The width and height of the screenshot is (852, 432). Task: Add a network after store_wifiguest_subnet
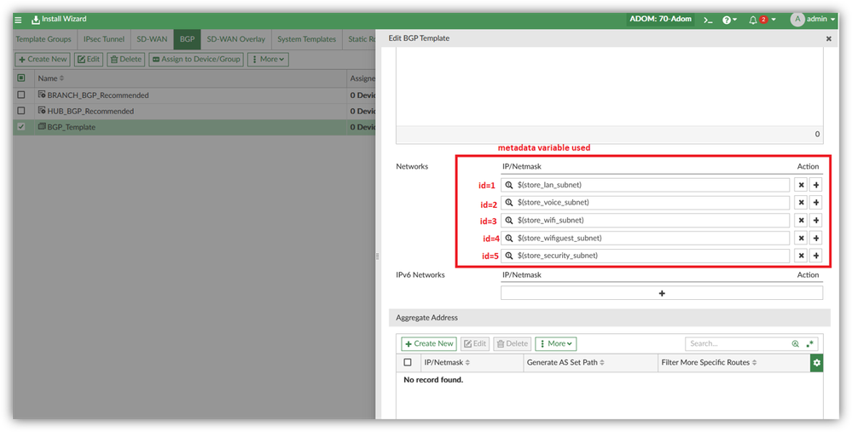click(x=815, y=239)
